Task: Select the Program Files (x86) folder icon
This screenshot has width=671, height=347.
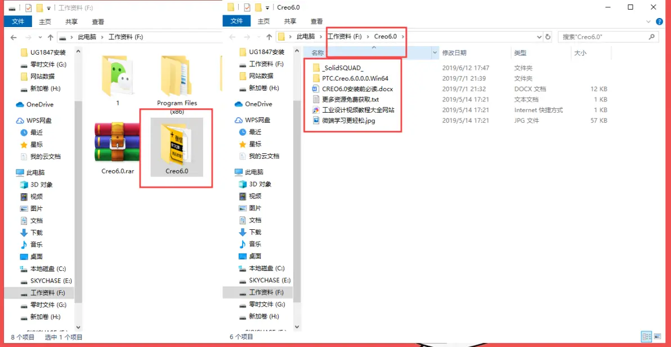Action: (177, 79)
